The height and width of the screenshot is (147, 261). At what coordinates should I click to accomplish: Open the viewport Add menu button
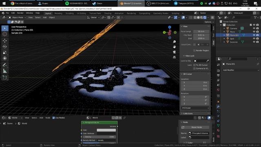(45, 18)
